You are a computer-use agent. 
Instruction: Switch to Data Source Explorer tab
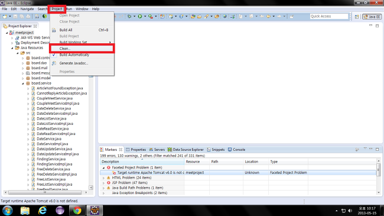[x=186, y=150]
